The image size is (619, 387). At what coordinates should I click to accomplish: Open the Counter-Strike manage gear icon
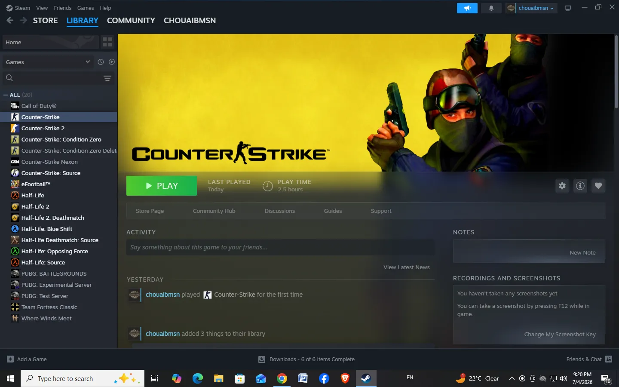562,186
